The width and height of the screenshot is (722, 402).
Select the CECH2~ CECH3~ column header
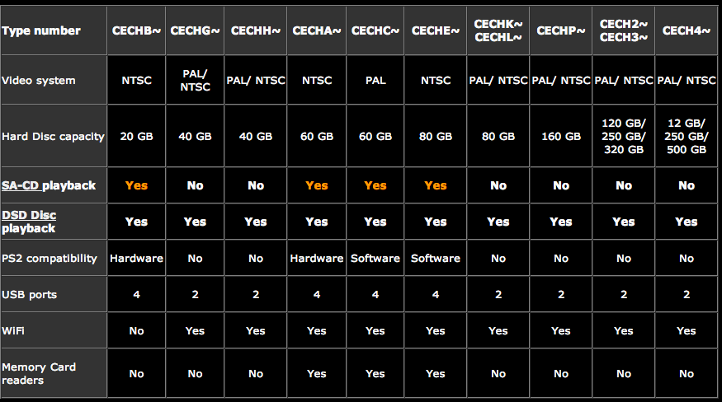tap(624, 30)
